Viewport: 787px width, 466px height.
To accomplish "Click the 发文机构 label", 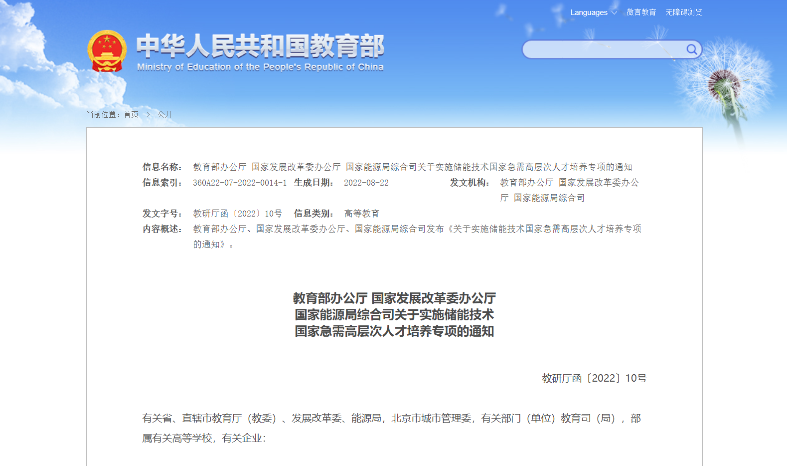I will 470,183.
